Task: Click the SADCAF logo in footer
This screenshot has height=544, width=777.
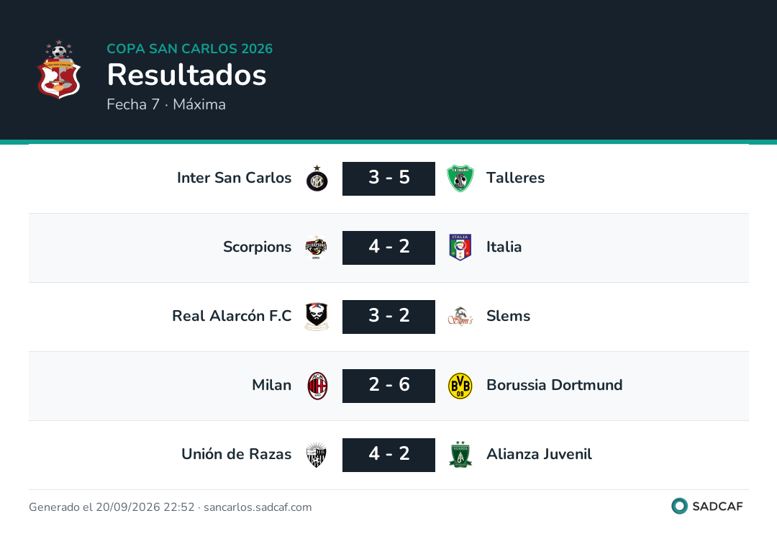Action: [707, 506]
